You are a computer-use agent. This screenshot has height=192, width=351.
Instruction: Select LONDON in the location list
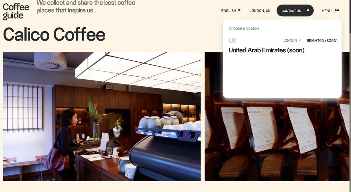click(x=290, y=41)
